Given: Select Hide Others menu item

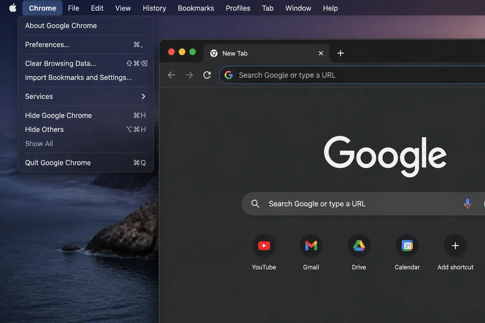Looking at the screenshot, I should tap(86, 129).
